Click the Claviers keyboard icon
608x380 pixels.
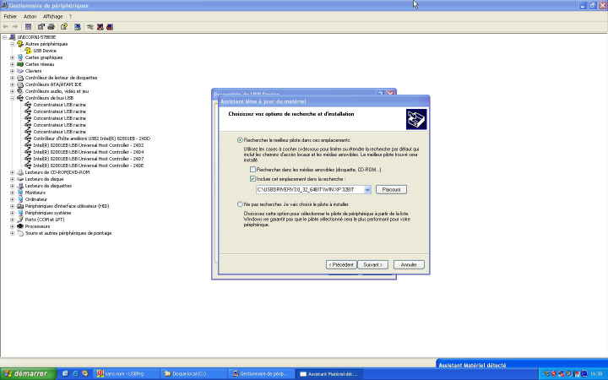pos(20,71)
